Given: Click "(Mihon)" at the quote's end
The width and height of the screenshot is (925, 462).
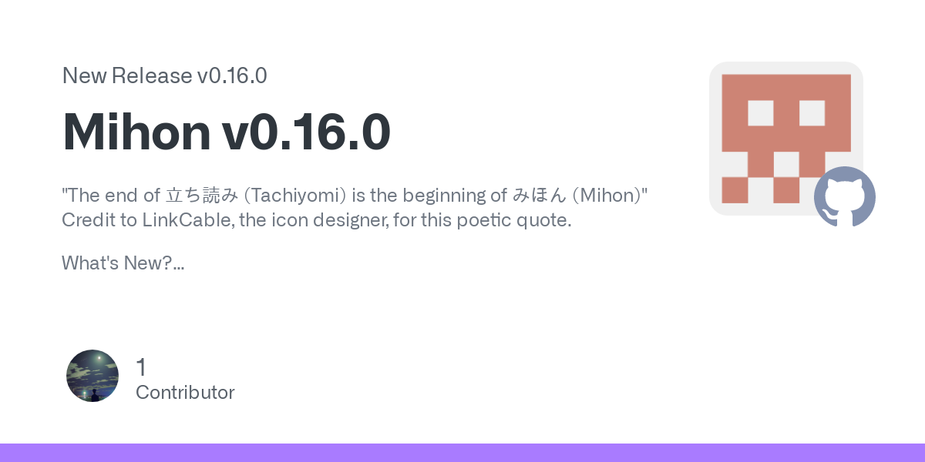Looking at the screenshot, I should pyautogui.click(x=610, y=196).
